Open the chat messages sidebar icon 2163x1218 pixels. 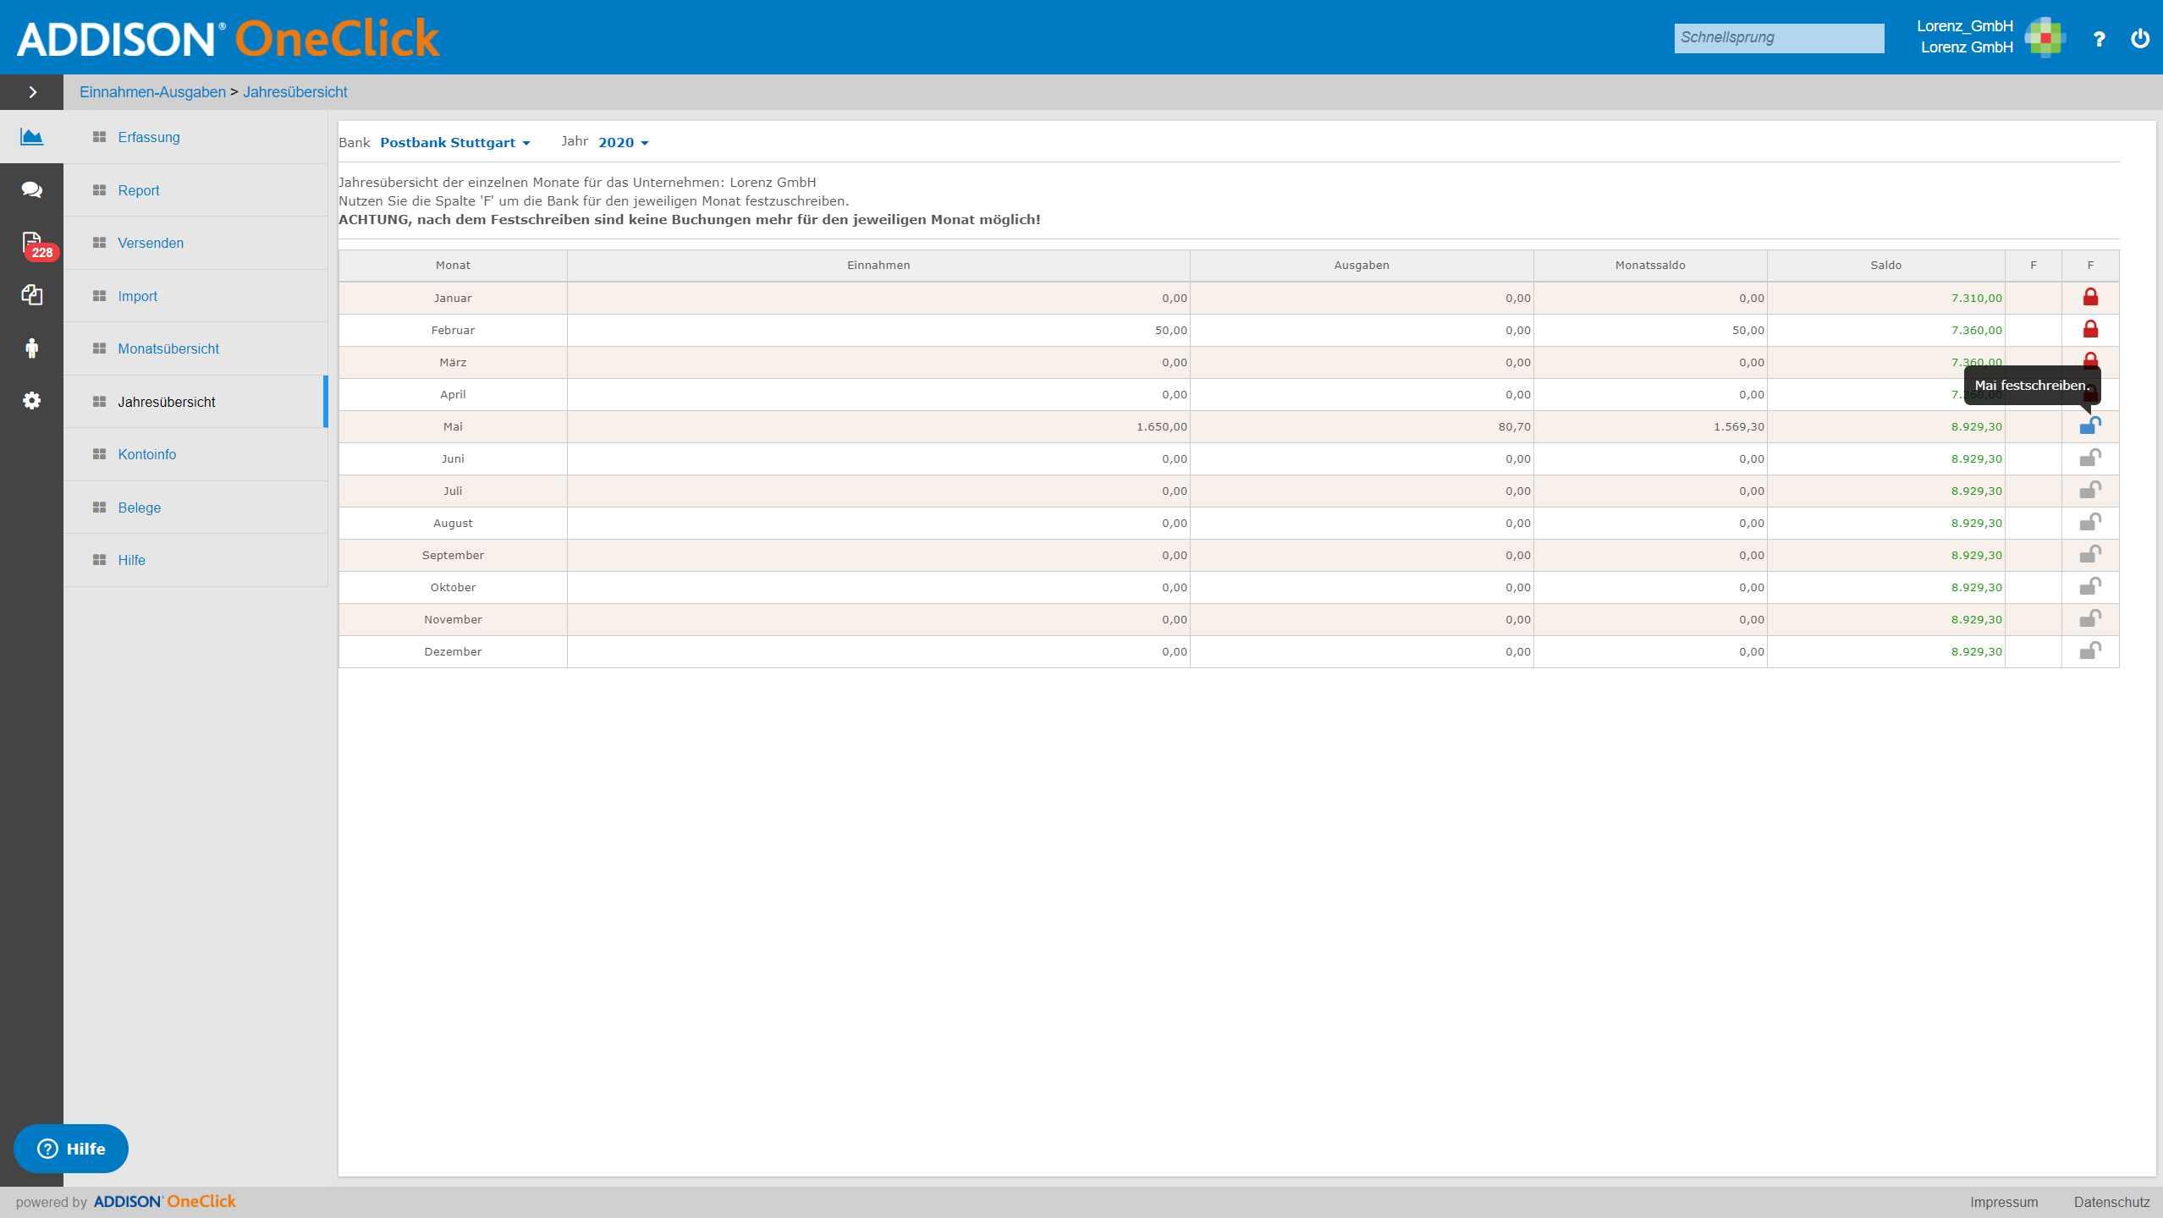click(x=32, y=189)
